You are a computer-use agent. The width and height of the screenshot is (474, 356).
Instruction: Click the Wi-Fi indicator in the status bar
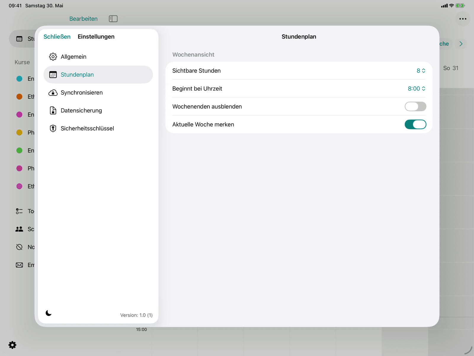451,5
